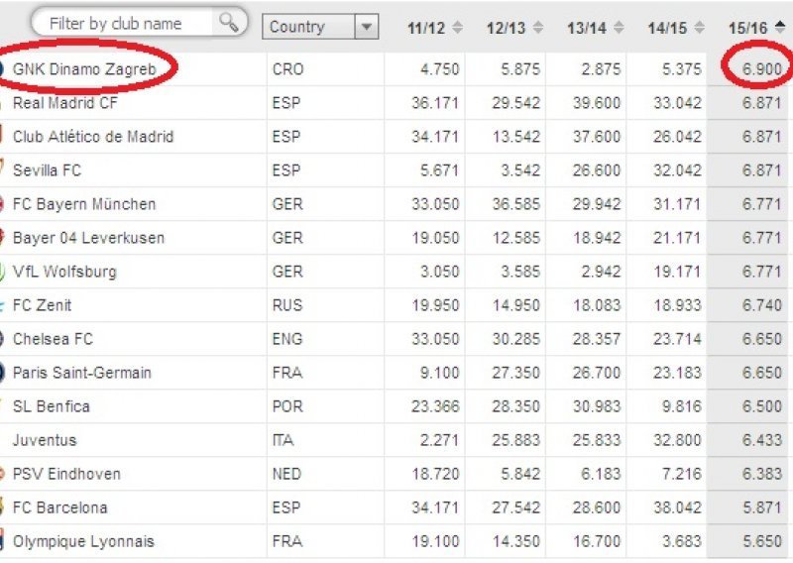793x563 pixels.
Task: Open the Country dropdown arrow
Action: pyautogui.click(x=367, y=27)
